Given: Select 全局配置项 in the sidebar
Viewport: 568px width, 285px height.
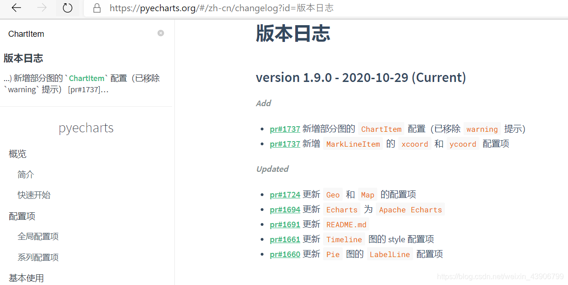Looking at the screenshot, I should click(38, 236).
